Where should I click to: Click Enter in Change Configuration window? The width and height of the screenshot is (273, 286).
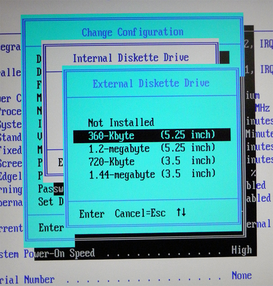[x=51, y=227]
